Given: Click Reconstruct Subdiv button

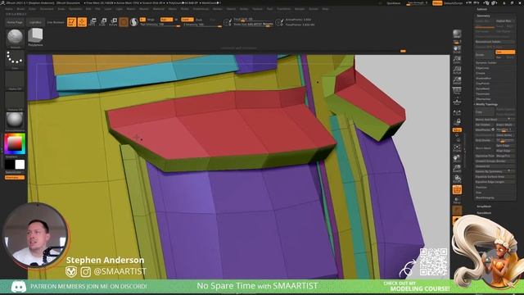Looking at the screenshot, I should [x=495, y=42].
